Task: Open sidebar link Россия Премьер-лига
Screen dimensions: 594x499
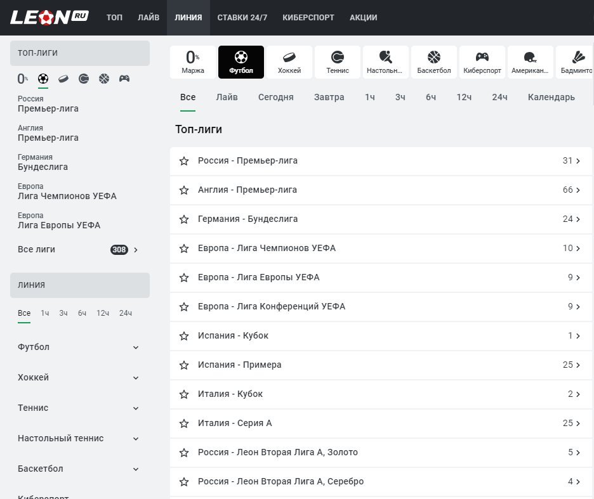Action: pyautogui.click(x=48, y=104)
